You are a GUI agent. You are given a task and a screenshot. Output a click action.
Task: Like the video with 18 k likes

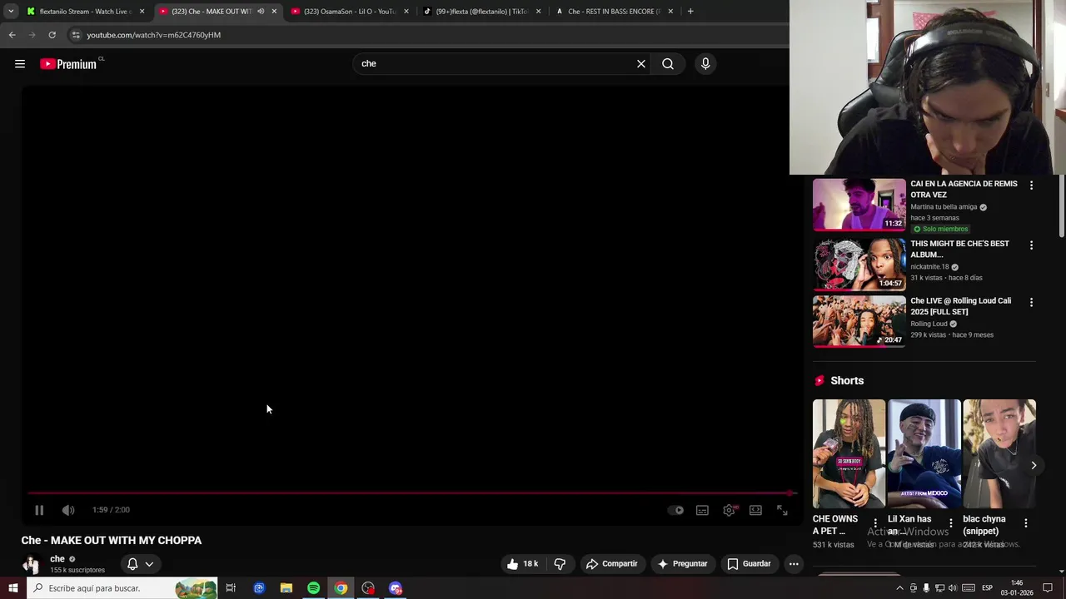[x=523, y=564]
